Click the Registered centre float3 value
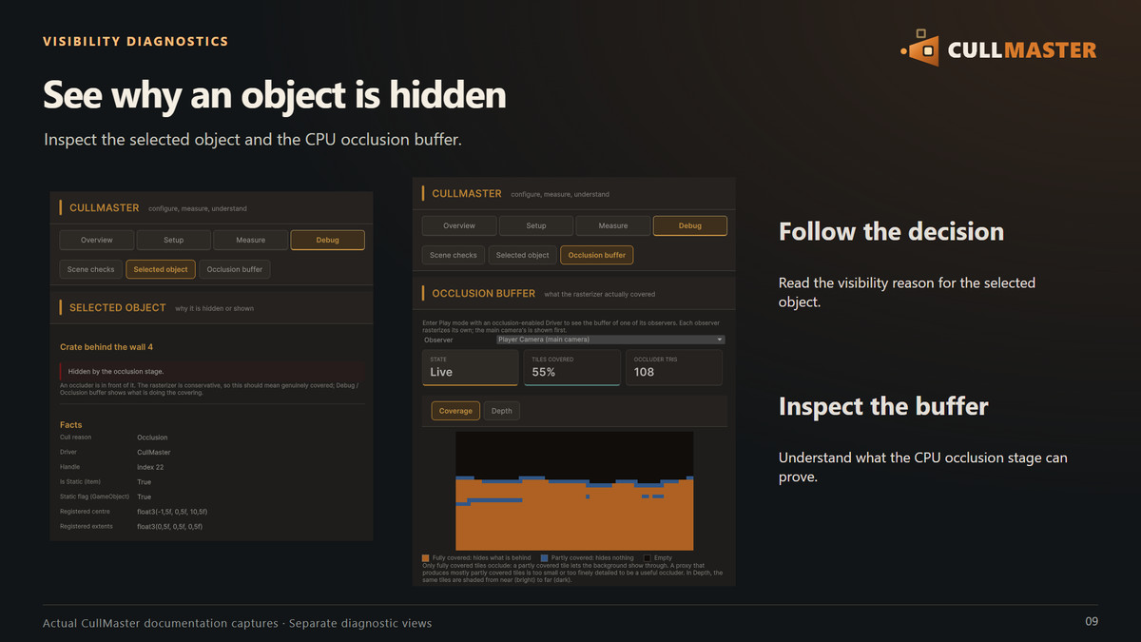 click(x=172, y=512)
